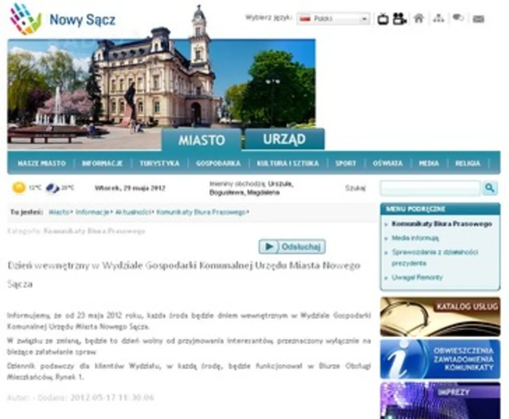
Task: Follow the Aktualności breadcrumb link
Action: pyautogui.click(x=132, y=212)
